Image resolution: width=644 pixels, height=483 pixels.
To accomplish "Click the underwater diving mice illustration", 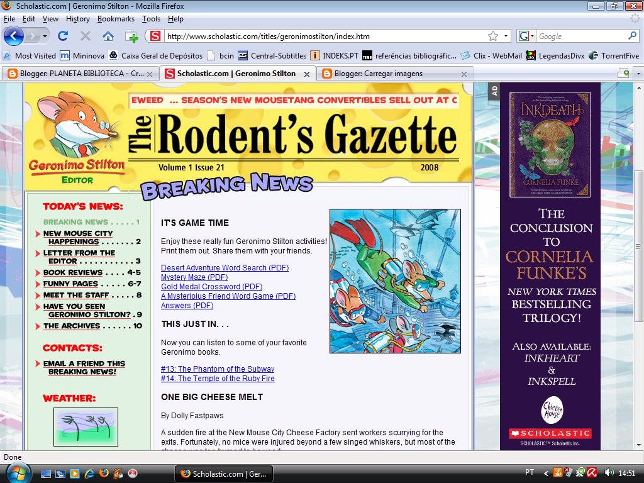I will (395, 281).
